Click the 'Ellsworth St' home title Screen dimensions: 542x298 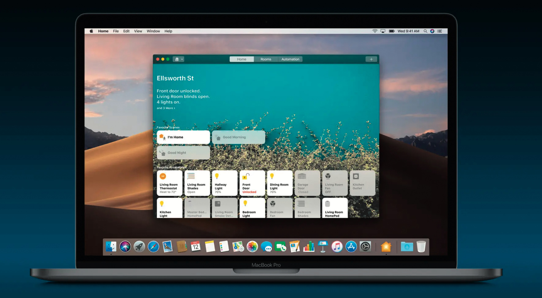(x=175, y=78)
